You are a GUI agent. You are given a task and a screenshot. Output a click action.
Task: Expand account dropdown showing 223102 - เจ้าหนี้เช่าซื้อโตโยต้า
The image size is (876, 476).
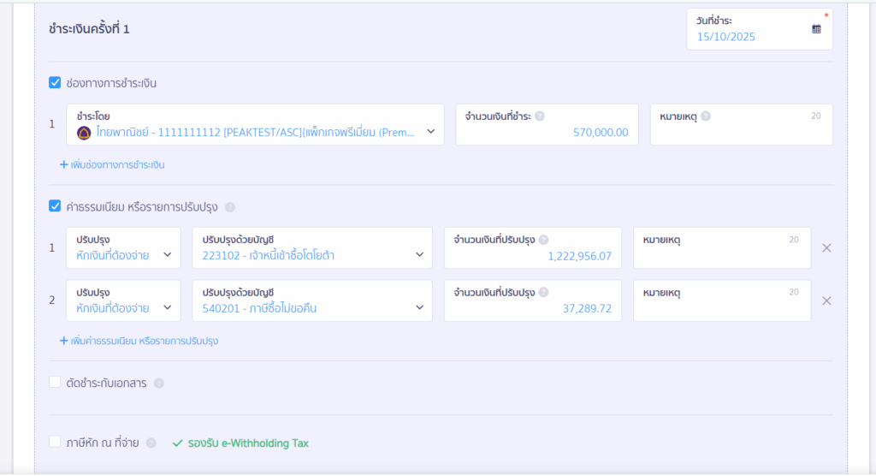[419, 255]
